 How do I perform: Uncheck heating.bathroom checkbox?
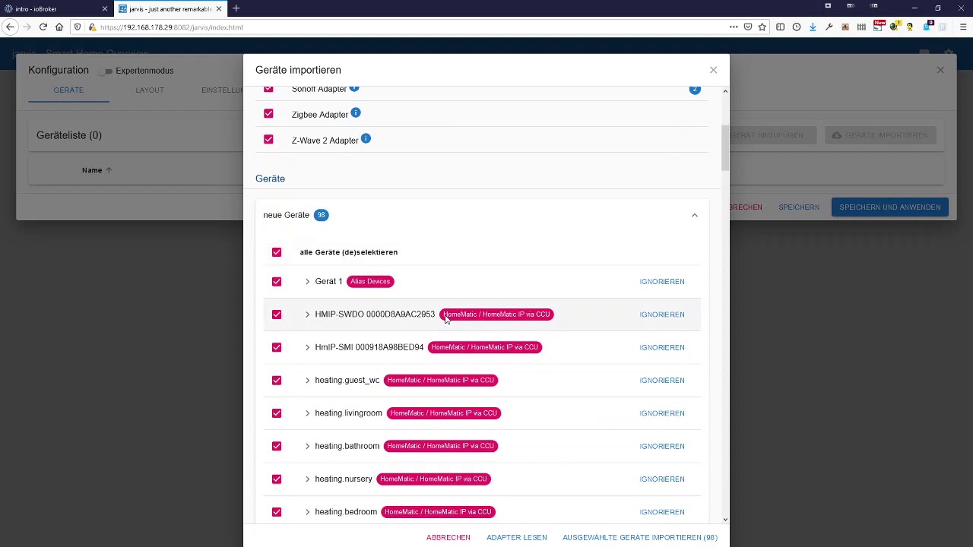[x=277, y=446]
